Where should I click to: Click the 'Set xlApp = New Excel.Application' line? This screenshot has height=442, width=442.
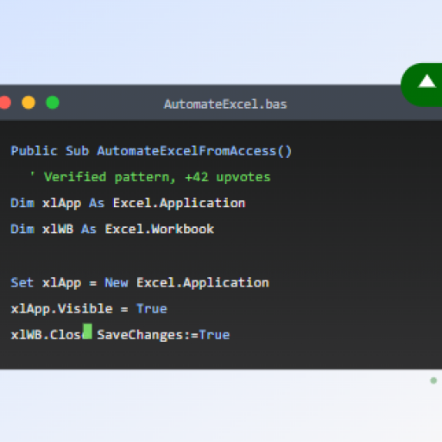tap(140, 283)
